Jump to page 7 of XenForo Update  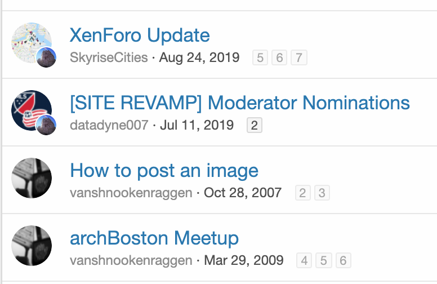point(299,57)
